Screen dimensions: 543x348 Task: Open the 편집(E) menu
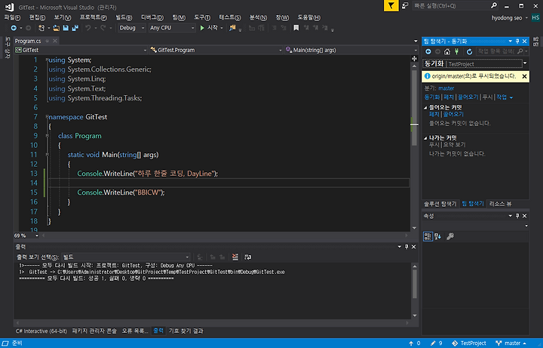click(38, 17)
